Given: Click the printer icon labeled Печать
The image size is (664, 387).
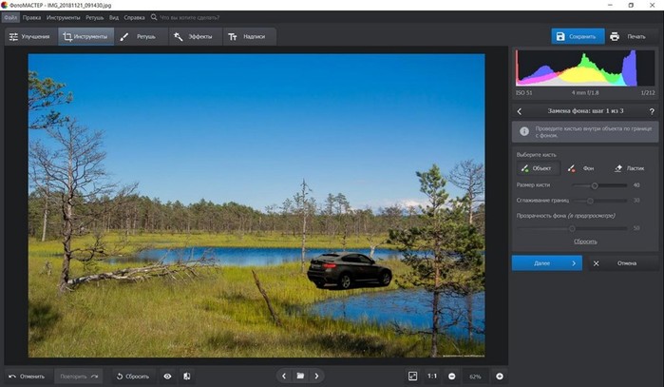Looking at the screenshot, I should click(615, 36).
